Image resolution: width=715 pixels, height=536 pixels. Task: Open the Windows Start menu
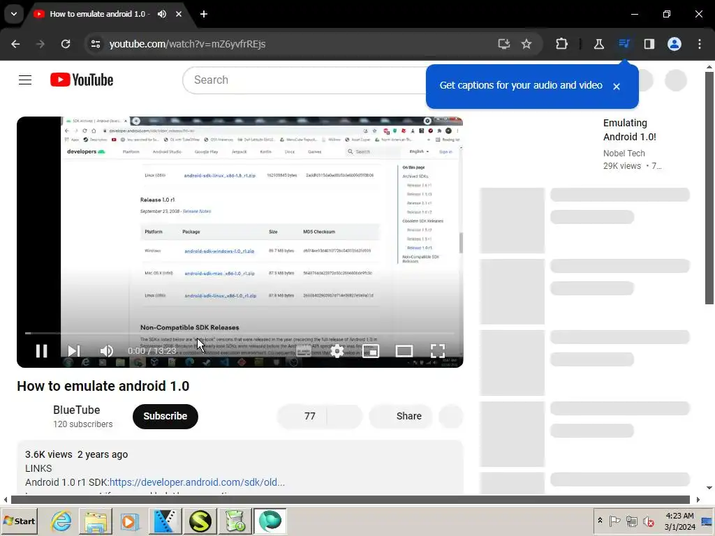tap(19, 521)
